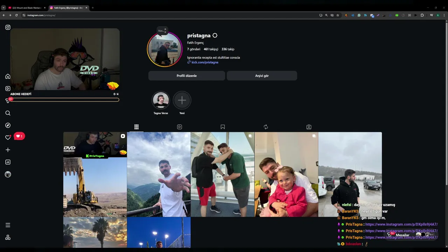The height and width of the screenshot is (252, 448).
Task: Click the page vertical scrollbar
Action: pyautogui.click(x=446, y=103)
